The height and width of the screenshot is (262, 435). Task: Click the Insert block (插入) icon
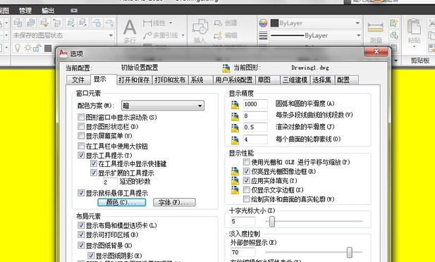click(x=200, y=27)
